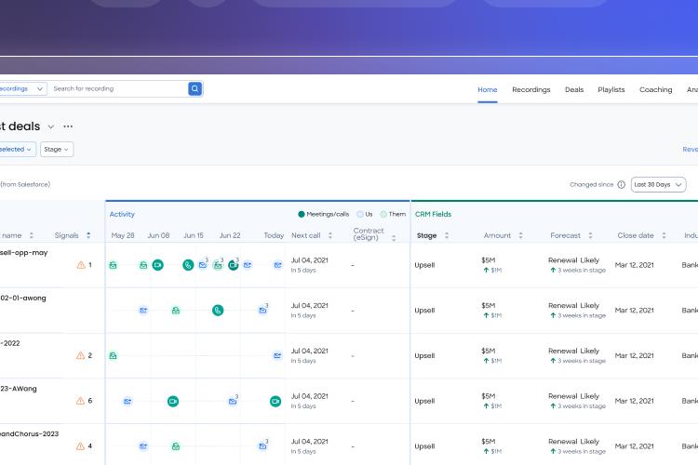Image resolution: width=698 pixels, height=465 pixels.
Task: Open the green opened-email icon in -2022 row
Action: pos(113,355)
